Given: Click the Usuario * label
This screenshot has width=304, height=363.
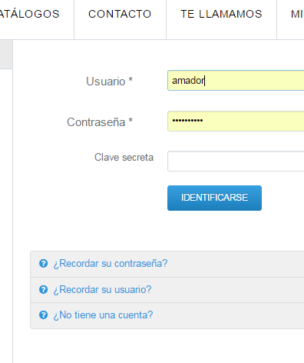Looking at the screenshot, I should click(x=109, y=82).
